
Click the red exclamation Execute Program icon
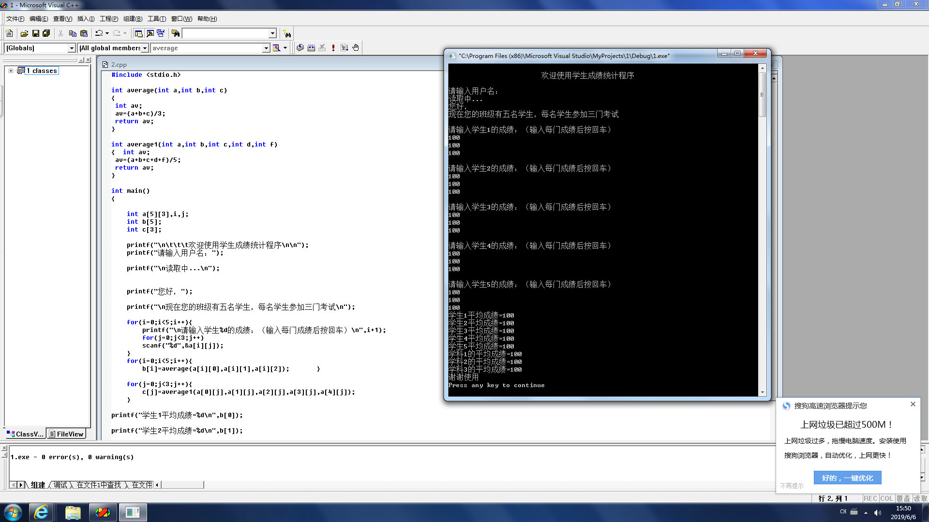tap(333, 48)
